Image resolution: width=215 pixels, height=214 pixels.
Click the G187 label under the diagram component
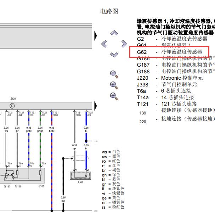coord(7,186)
